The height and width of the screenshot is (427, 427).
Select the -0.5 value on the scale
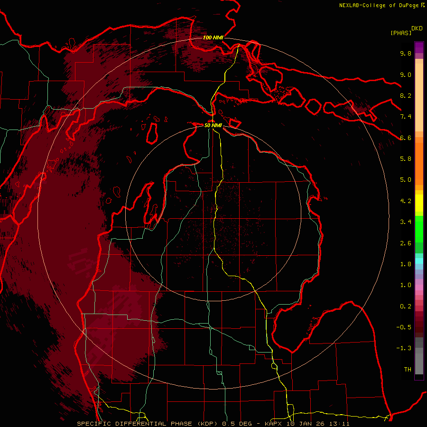404,327
